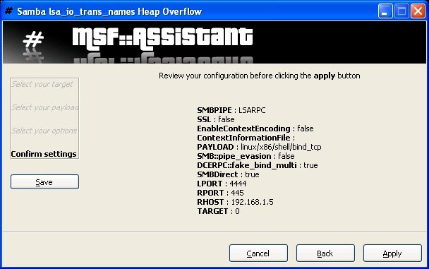Click the 'ContextInformationFile' line
429x269 pixels.
tap(246, 138)
